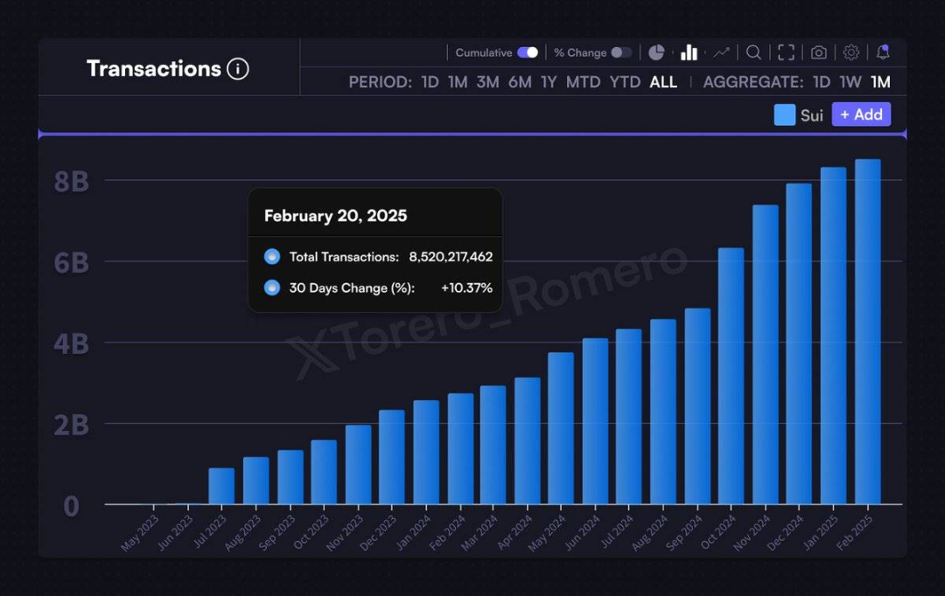Open chart settings gear
The width and height of the screenshot is (945, 596).
tap(850, 52)
